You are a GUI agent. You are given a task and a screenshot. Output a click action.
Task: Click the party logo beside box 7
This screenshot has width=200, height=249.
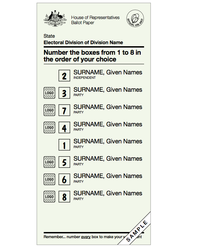(49, 110)
